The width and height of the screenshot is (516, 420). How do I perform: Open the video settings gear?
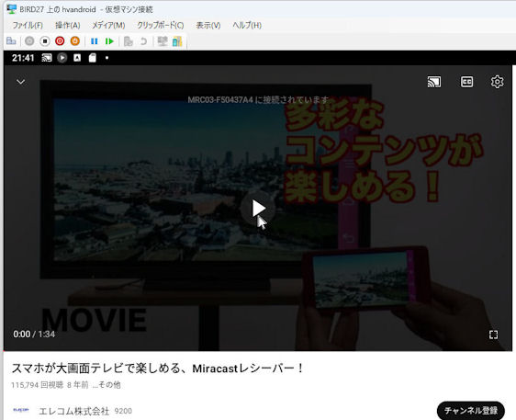(497, 82)
